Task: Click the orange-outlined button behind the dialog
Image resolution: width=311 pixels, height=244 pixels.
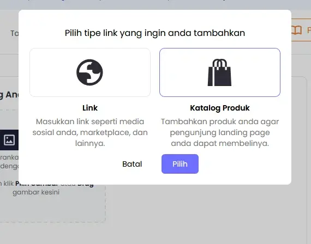Action: click(301, 30)
